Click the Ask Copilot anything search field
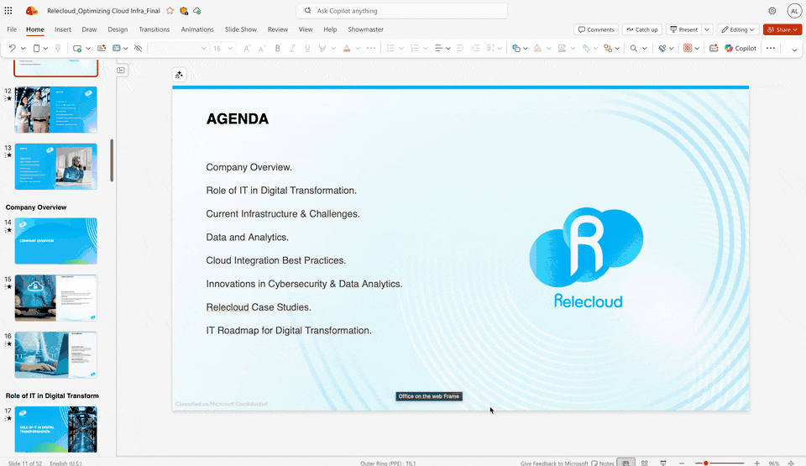 (x=402, y=10)
